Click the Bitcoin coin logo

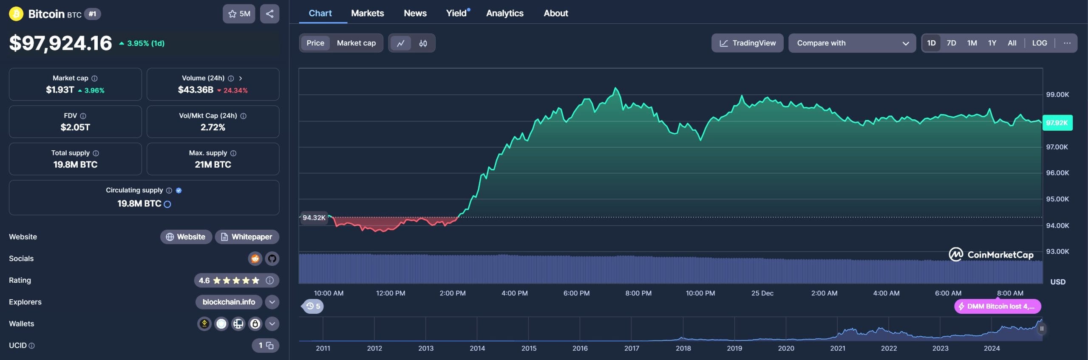(x=16, y=14)
